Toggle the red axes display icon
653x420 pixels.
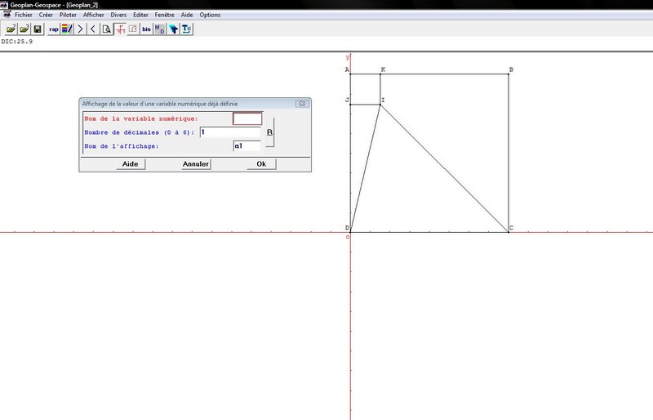[x=119, y=29]
